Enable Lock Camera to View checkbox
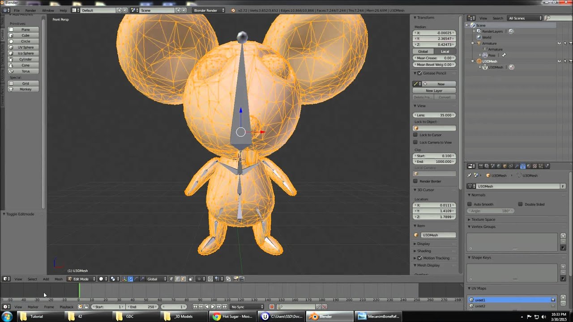573x322 pixels. click(x=415, y=142)
